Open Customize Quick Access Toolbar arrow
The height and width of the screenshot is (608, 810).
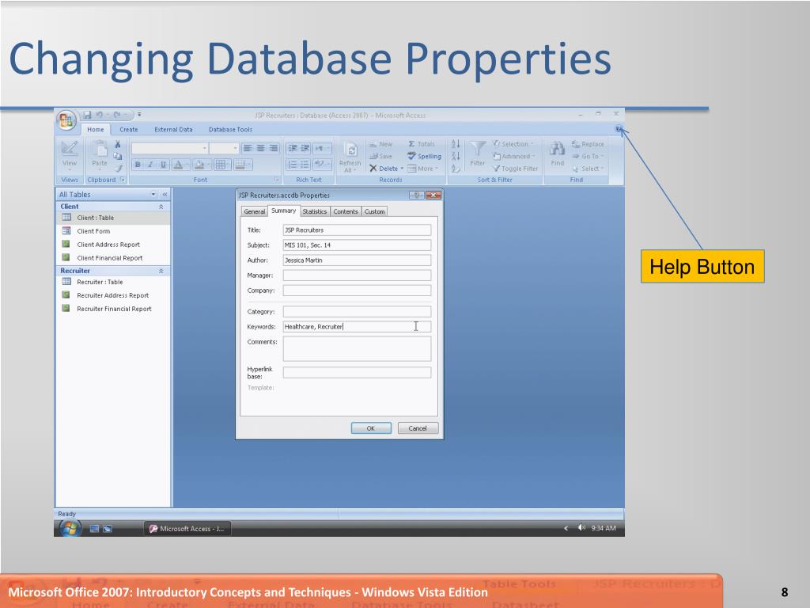click(x=139, y=115)
